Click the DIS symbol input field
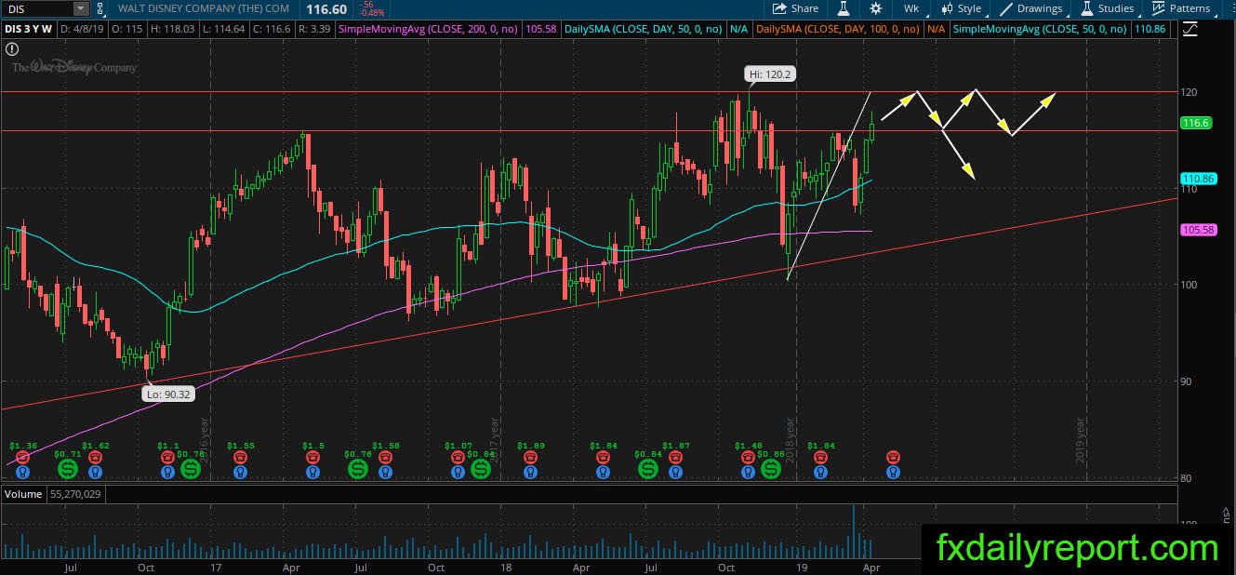Screen dimensions: 1236x575 click(37, 8)
